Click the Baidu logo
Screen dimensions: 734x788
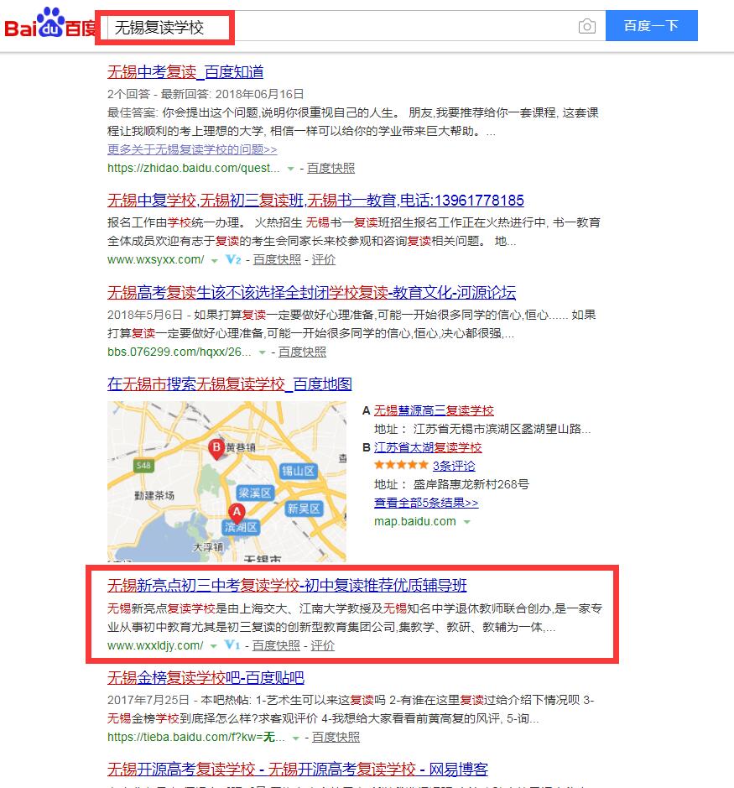point(49,26)
